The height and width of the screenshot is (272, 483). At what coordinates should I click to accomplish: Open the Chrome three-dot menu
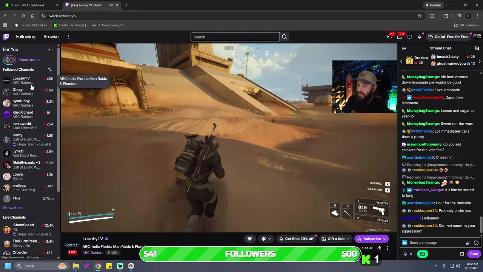point(477,16)
